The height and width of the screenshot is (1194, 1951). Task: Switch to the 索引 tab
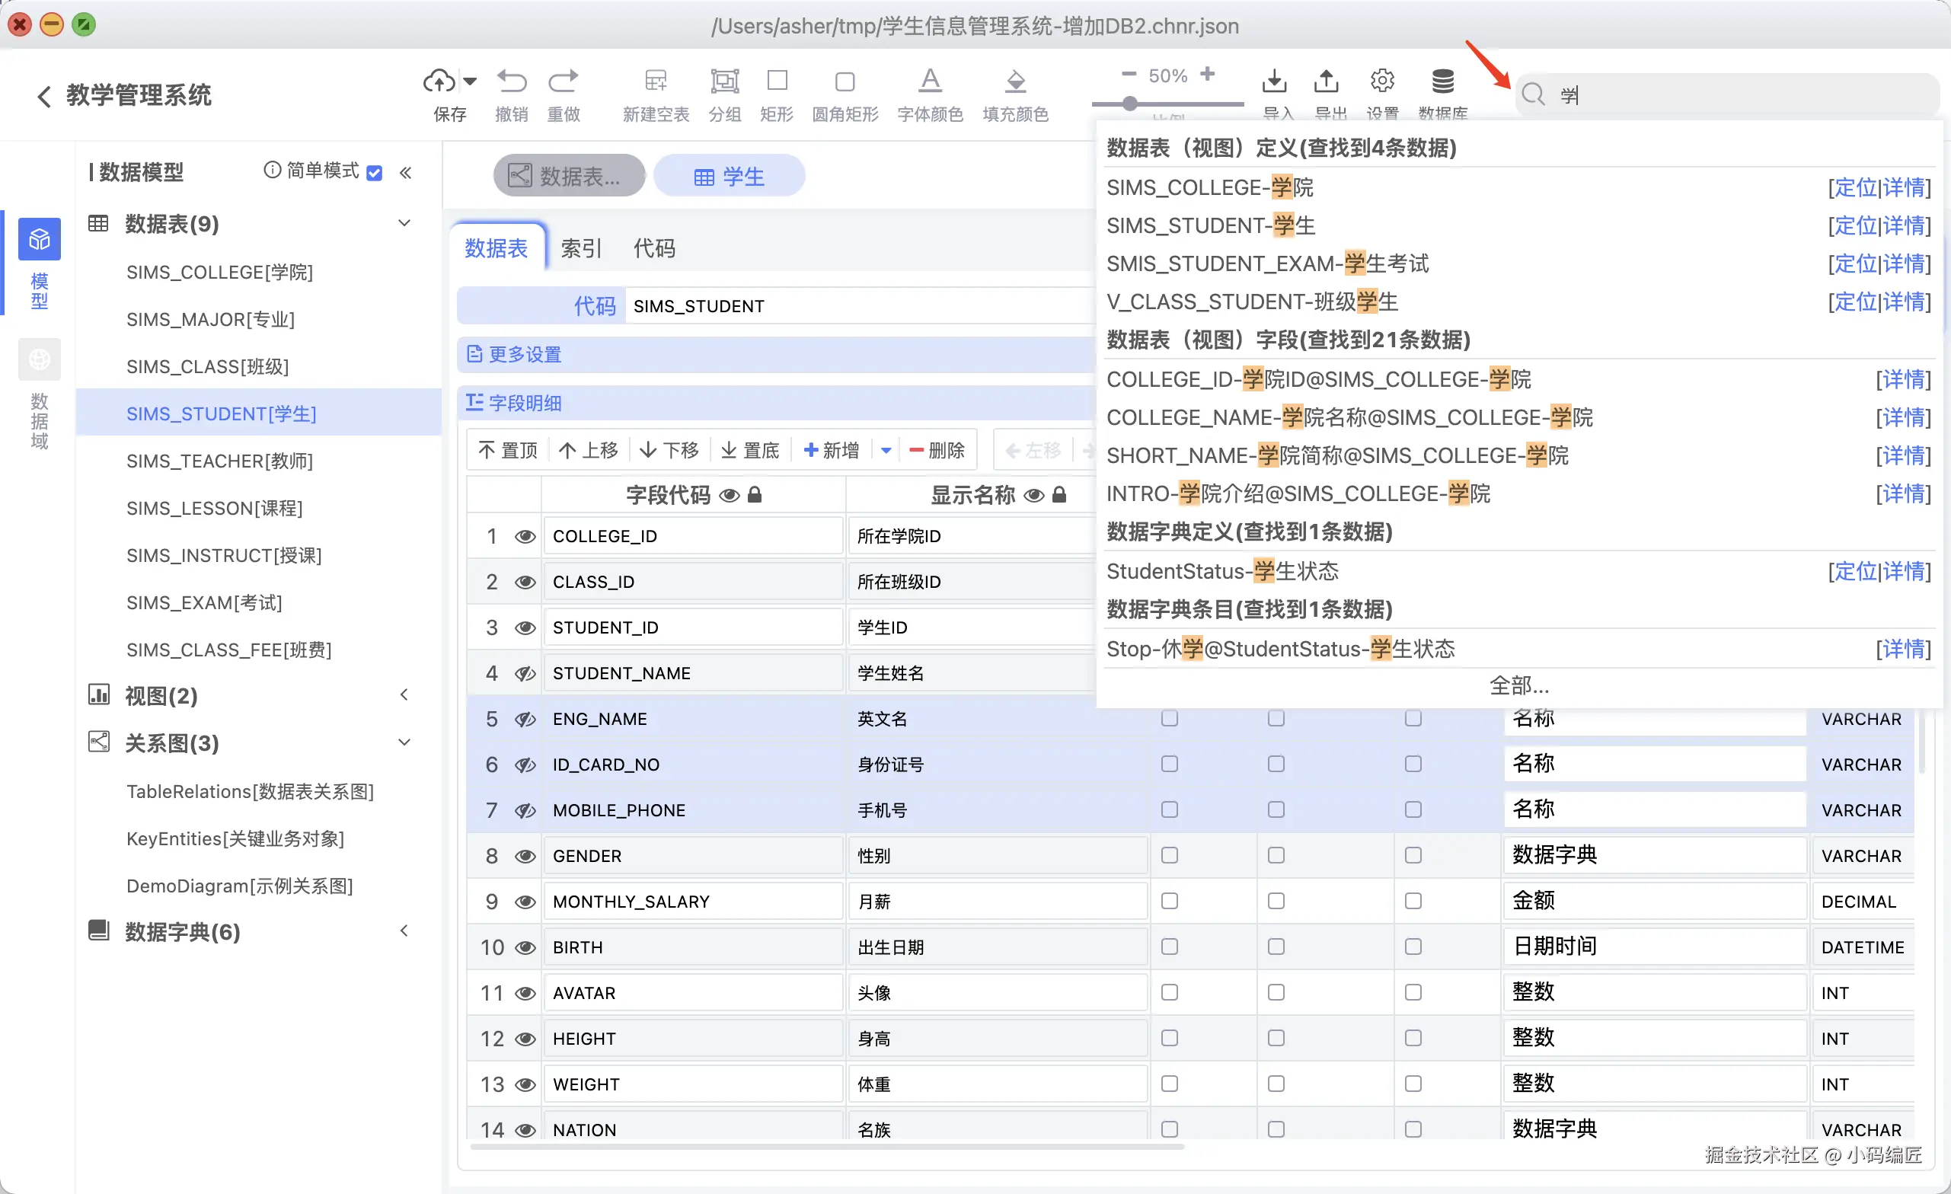coord(581,248)
